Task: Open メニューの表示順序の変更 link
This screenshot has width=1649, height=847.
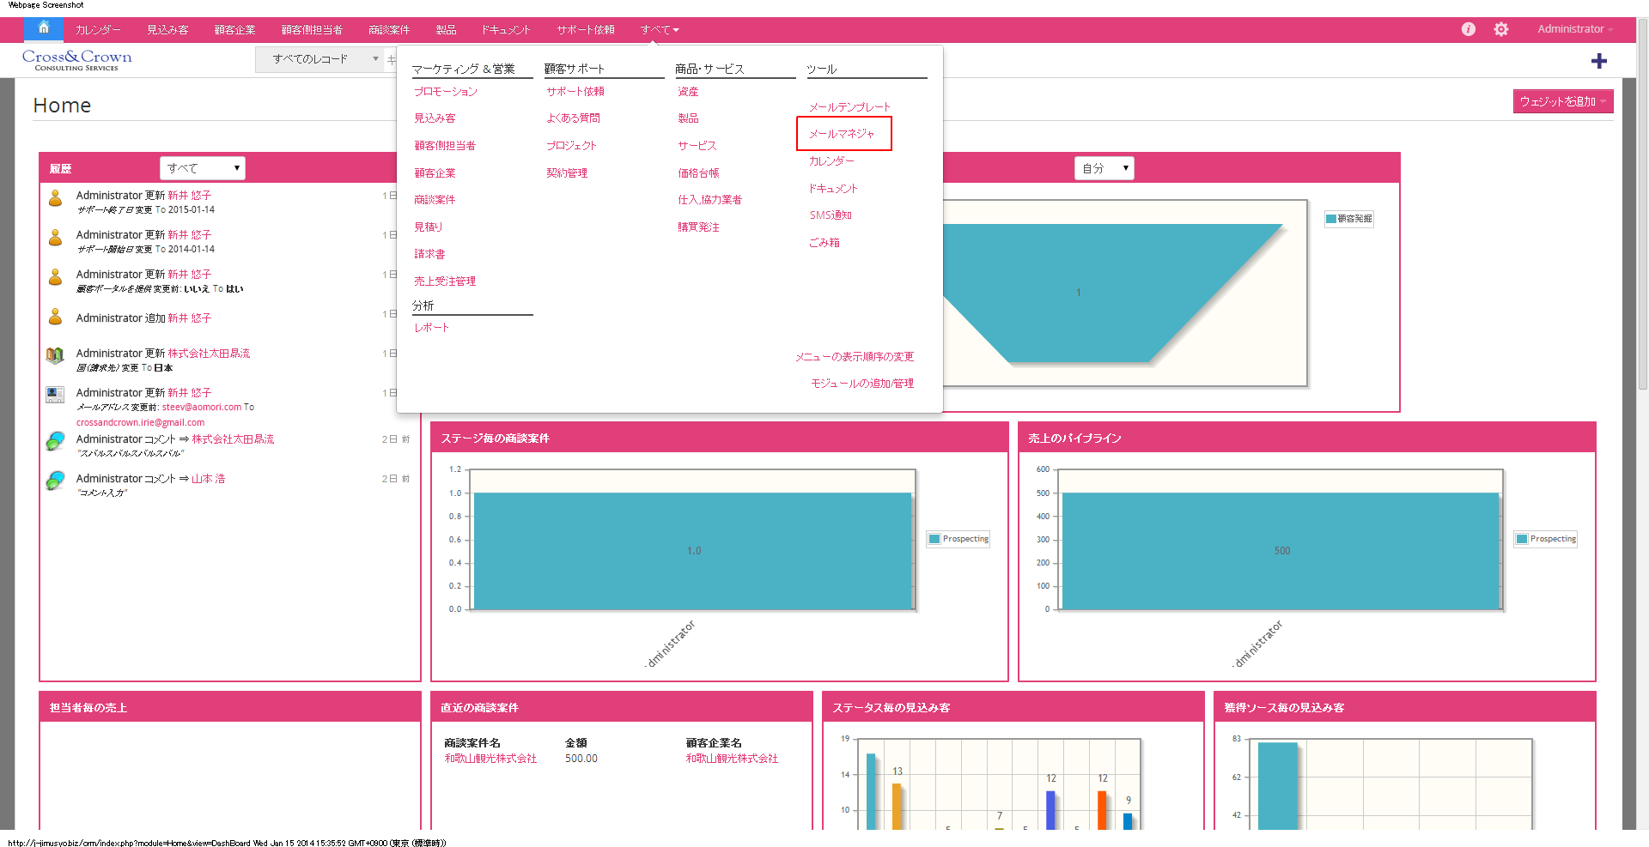Action: click(854, 357)
